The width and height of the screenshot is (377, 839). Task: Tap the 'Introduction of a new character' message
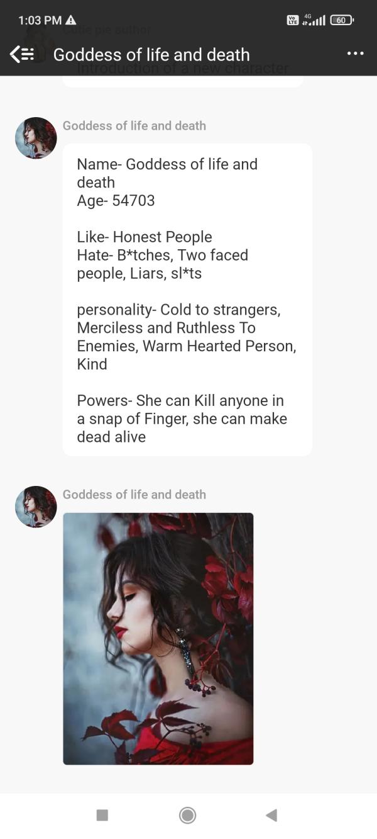coord(183,70)
